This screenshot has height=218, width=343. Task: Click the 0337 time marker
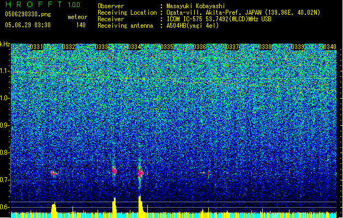232,47
